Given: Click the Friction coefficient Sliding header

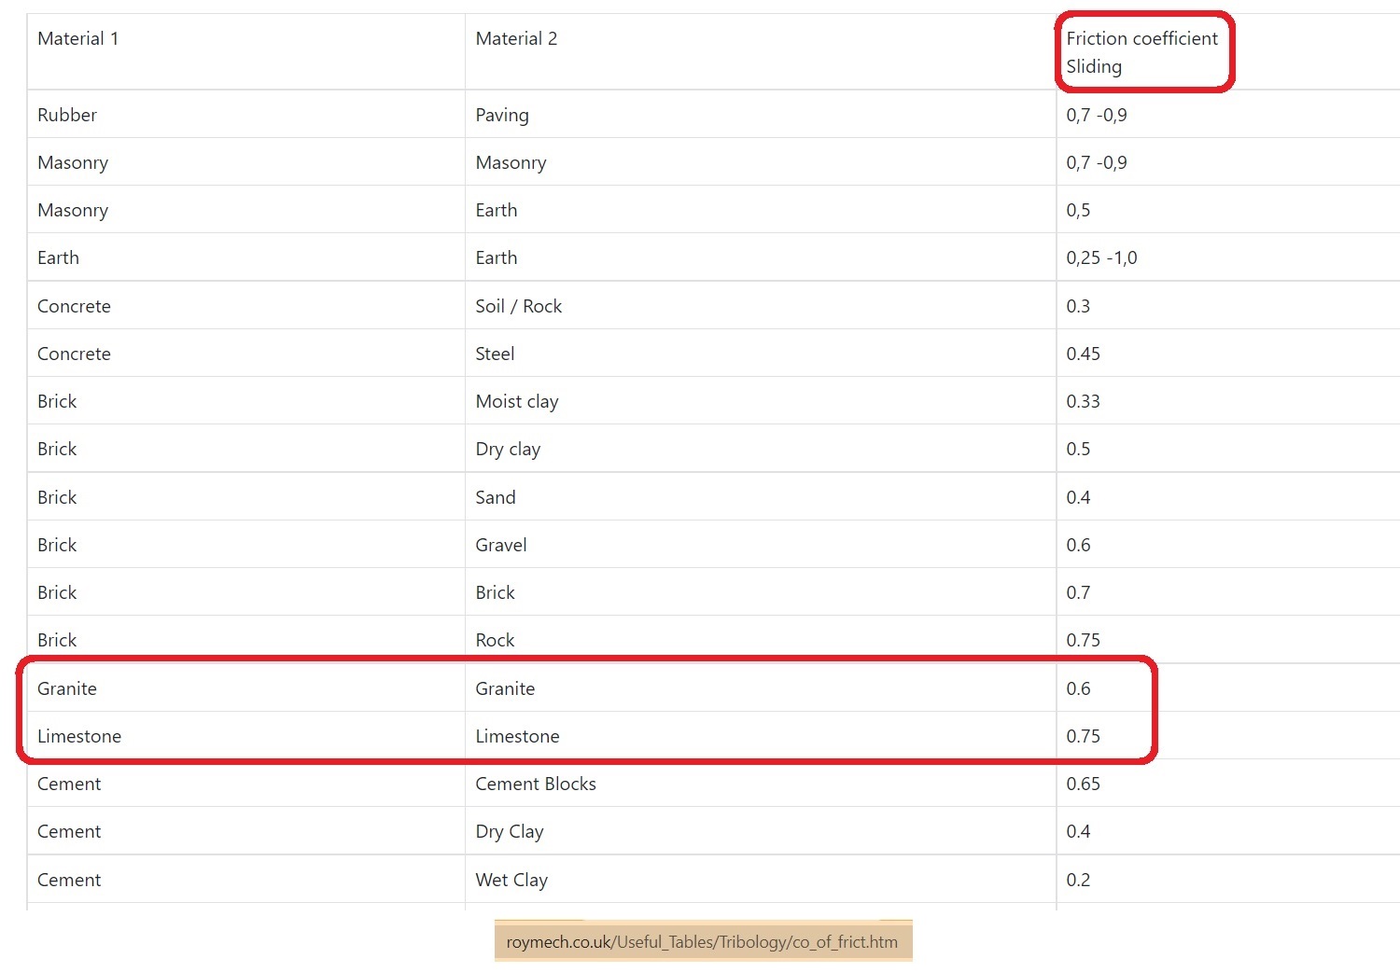Looking at the screenshot, I should pyautogui.click(x=1141, y=52).
